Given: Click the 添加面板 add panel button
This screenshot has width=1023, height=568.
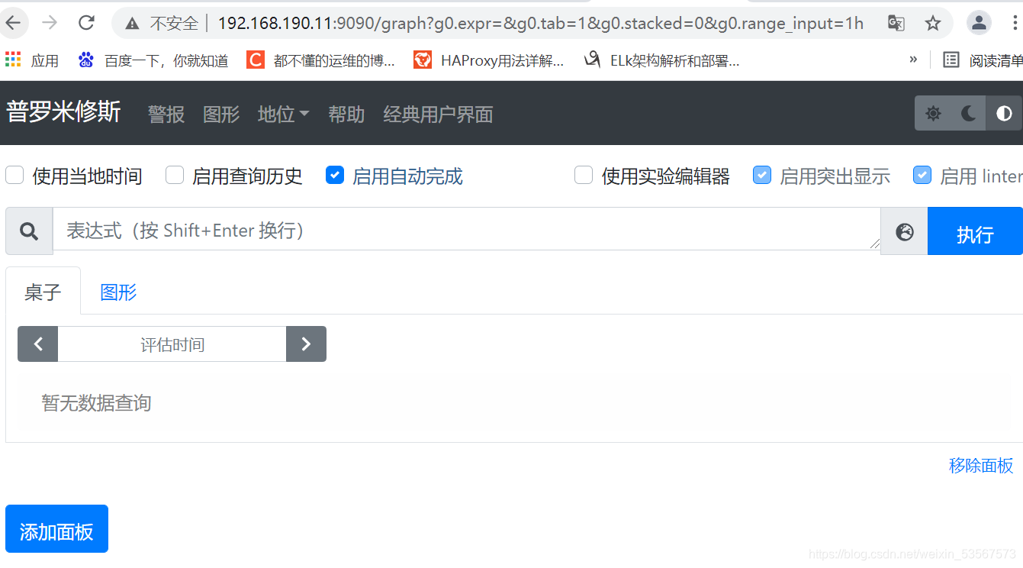Looking at the screenshot, I should pyautogui.click(x=56, y=529).
